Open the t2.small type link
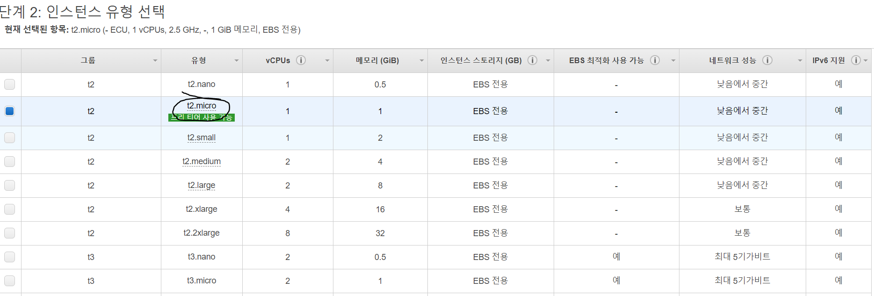Viewport: 874px width, 296px height. [202, 137]
